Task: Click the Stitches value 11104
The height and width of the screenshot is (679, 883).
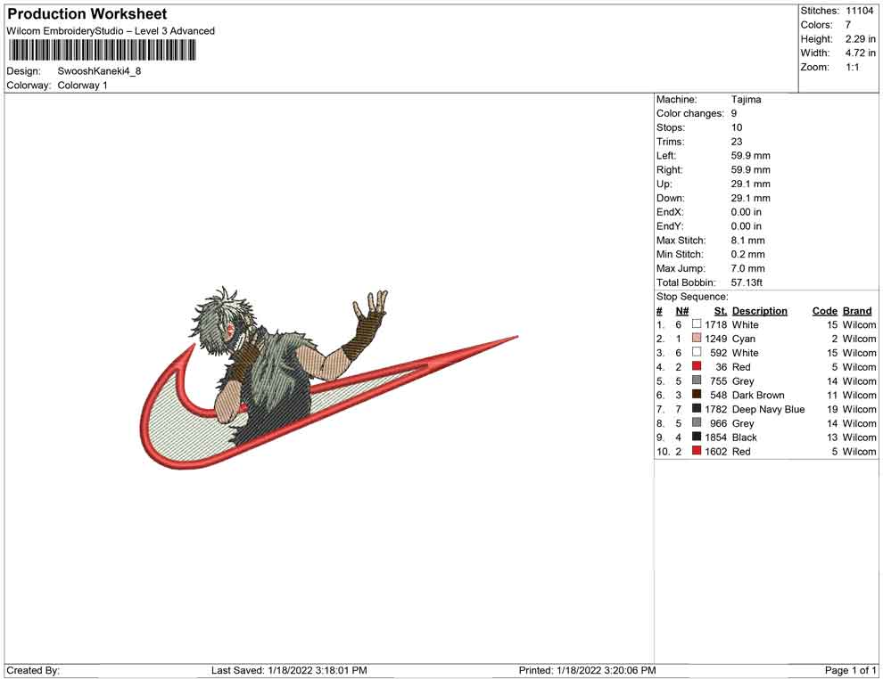Action: [x=859, y=11]
